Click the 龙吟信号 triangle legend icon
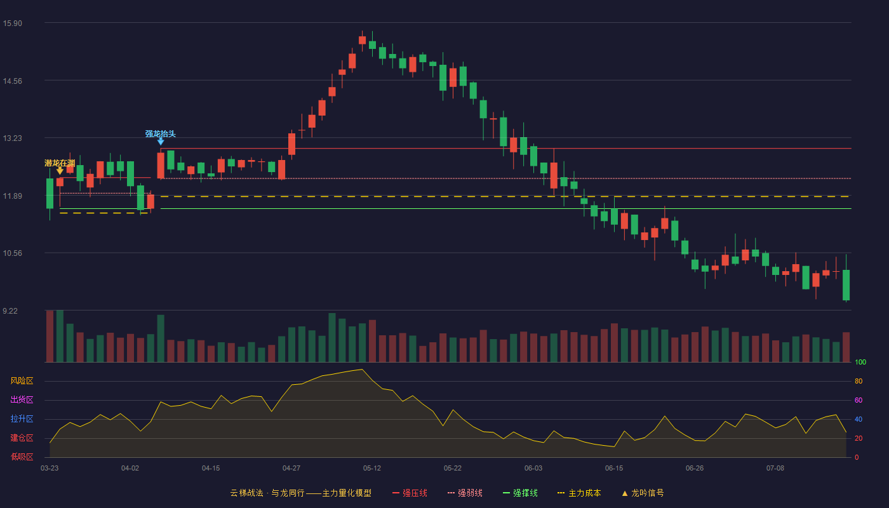The width and height of the screenshot is (889, 508). pyautogui.click(x=625, y=493)
